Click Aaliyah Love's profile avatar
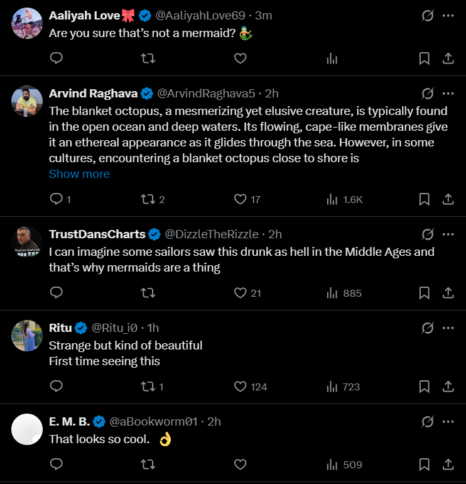Screen dimensions: 466x484 pos(27,24)
